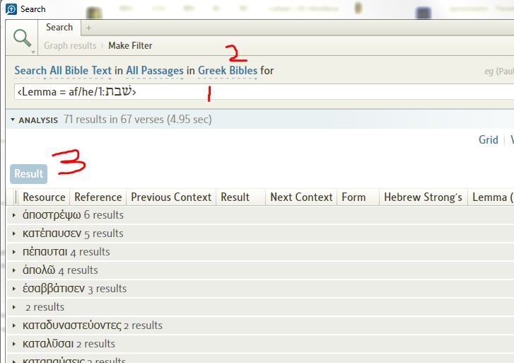Add a new search tab with plus

(88, 28)
